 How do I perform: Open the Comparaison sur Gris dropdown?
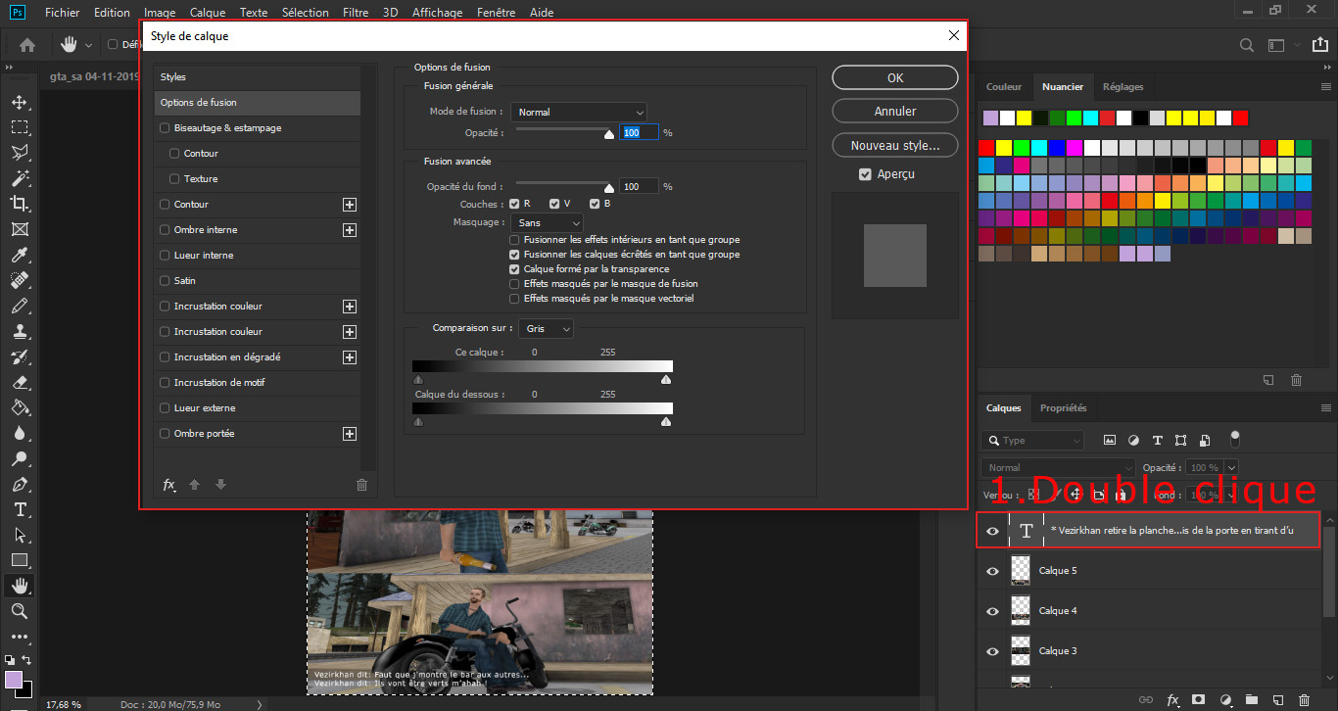pyautogui.click(x=547, y=329)
